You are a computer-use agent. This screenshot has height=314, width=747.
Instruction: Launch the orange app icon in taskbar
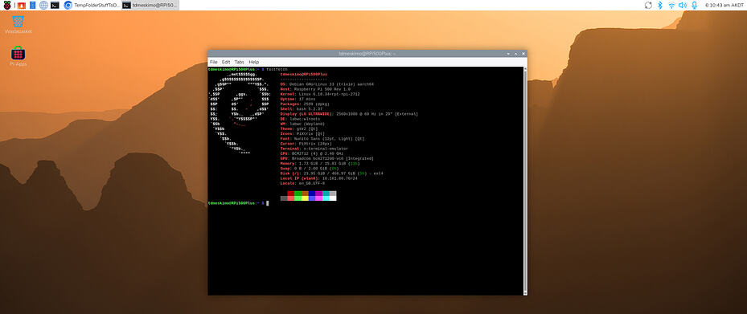(x=21, y=6)
